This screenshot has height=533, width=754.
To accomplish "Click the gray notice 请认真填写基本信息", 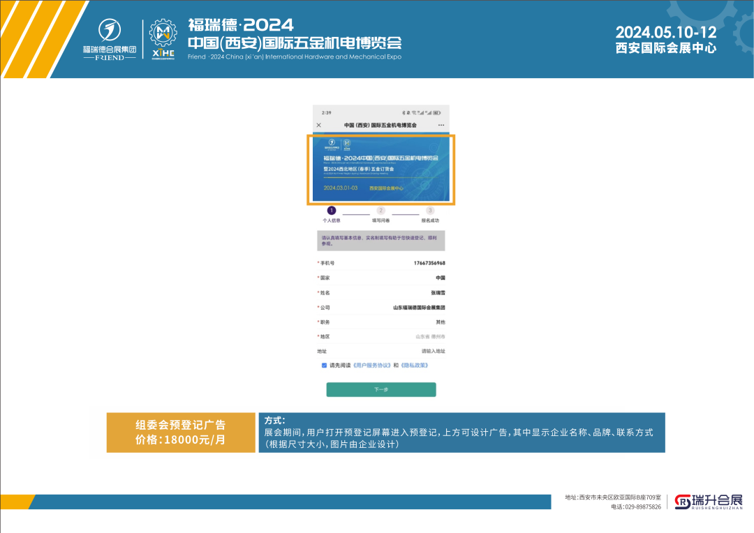I will [x=381, y=241].
